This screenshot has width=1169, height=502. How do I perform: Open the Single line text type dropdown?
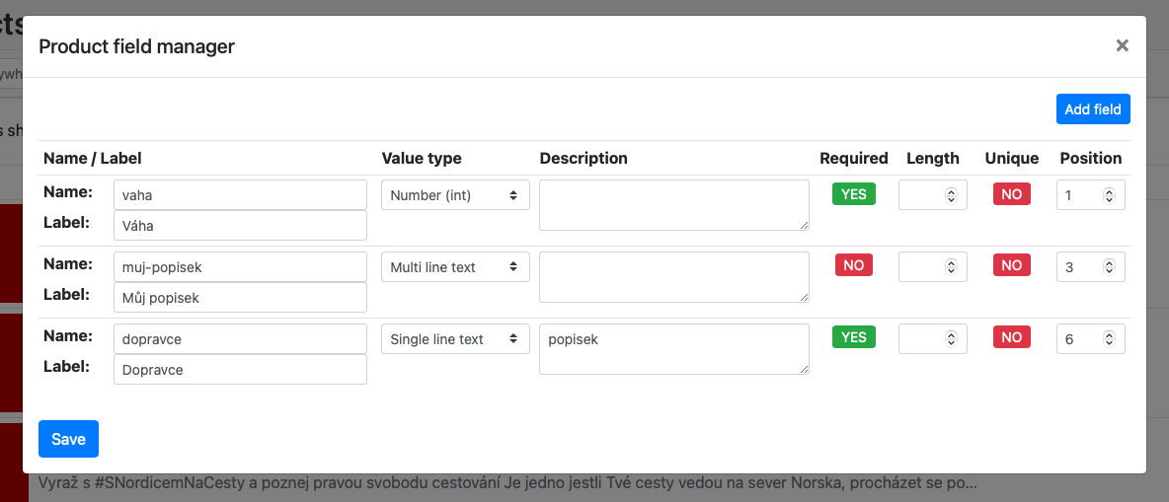pyautogui.click(x=455, y=339)
